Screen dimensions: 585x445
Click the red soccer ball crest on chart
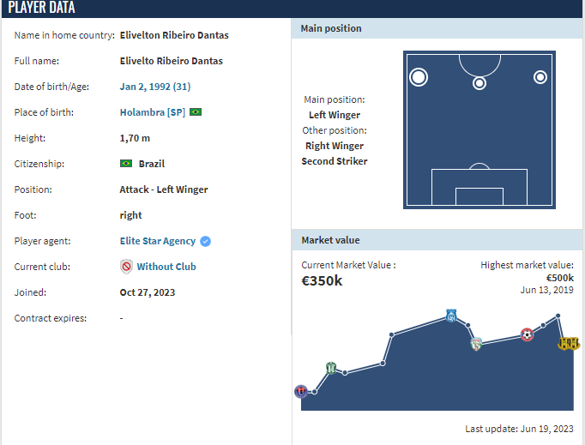pos(527,334)
